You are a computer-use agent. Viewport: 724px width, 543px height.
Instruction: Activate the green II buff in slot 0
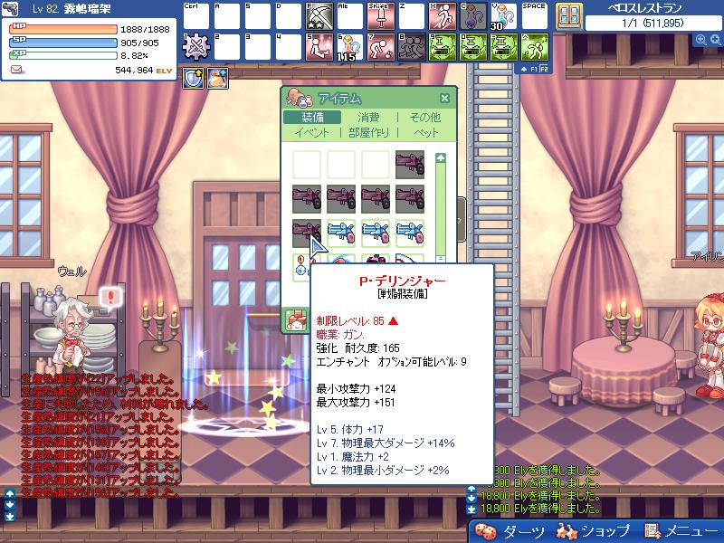pos(472,47)
